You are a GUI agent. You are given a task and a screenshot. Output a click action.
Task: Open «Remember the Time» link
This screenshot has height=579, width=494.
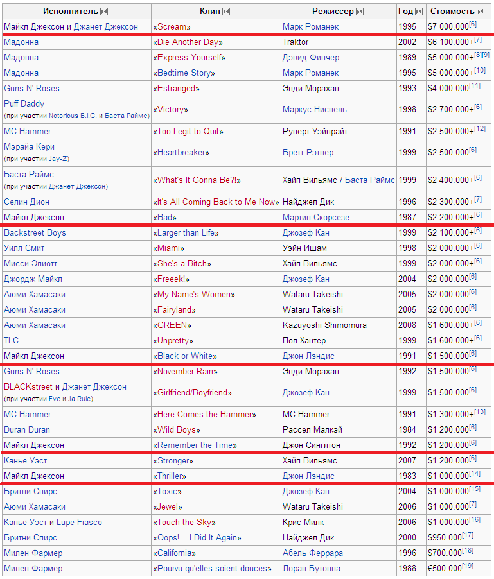coord(195,445)
